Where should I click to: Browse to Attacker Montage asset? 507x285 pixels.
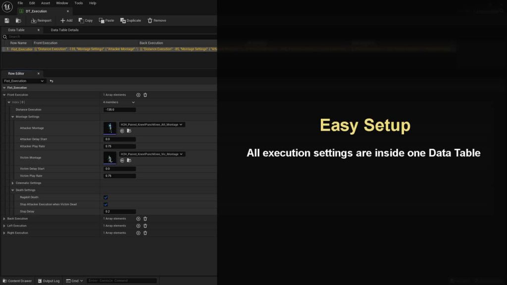click(129, 131)
